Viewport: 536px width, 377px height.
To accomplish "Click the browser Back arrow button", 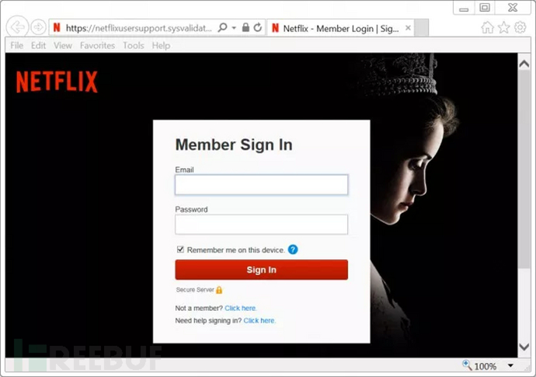I will coord(17,27).
